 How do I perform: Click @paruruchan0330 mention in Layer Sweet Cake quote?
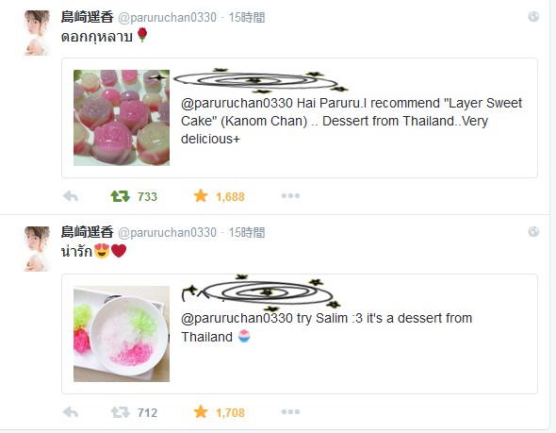(x=237, y=103)
